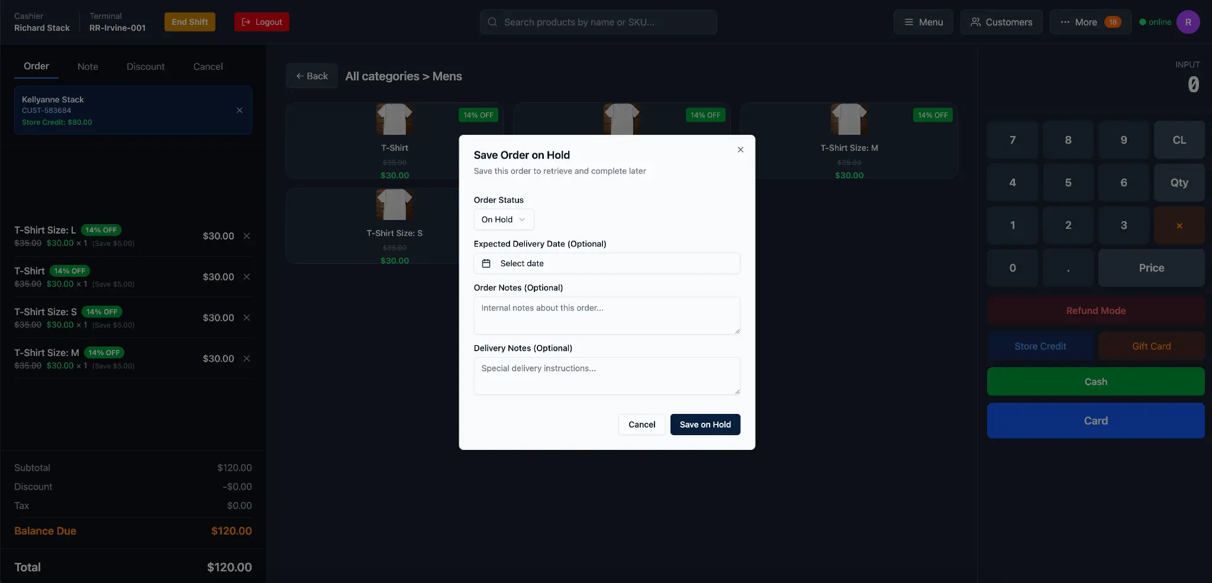Open the Order Status dropdown

click(502, 219)
